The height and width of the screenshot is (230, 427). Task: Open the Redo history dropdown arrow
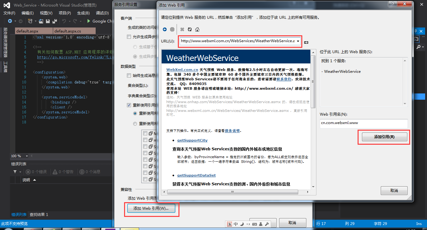[x=80, y=21]
